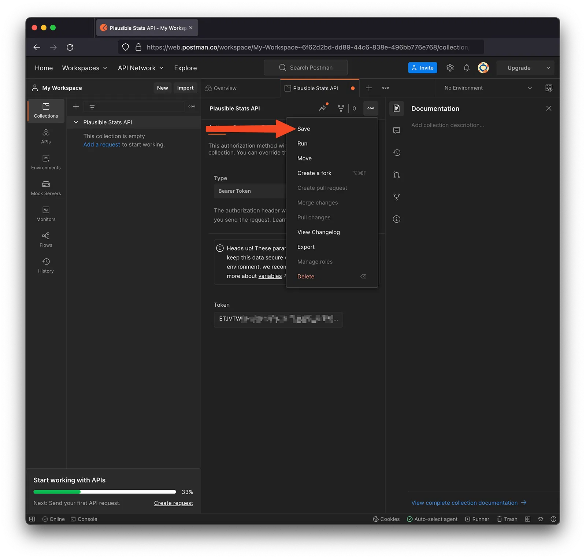Image resolution: width=586 pixels, height=559 pixels.
Task: Open the Changelog history icon in the right rail
Action: point(397,153)
